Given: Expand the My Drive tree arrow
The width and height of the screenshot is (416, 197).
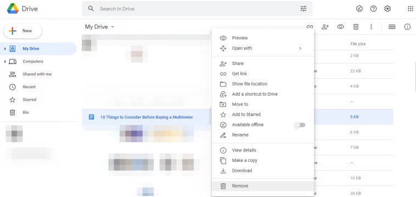Looking at the screenshot, I should point(5,49).
